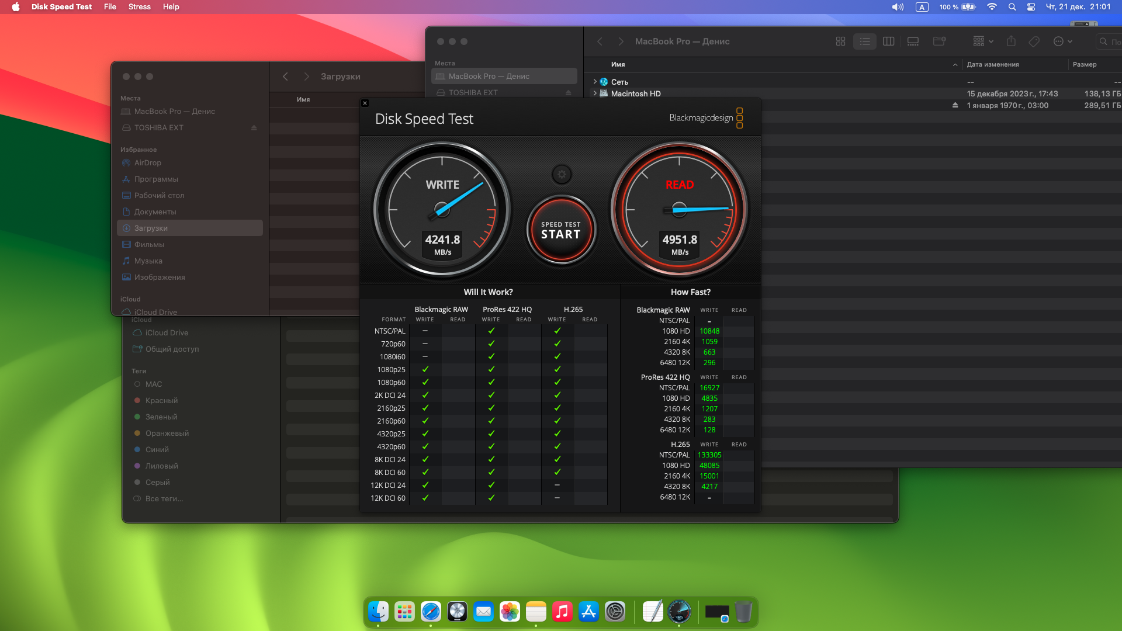Select the Красный tag
Screen dimensions: 1122x631
point(201,400)
